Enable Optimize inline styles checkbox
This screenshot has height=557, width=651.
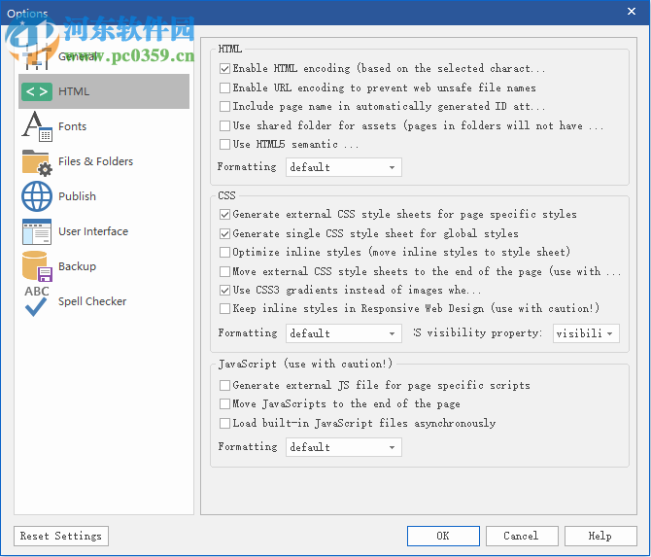tap(224, 252)
